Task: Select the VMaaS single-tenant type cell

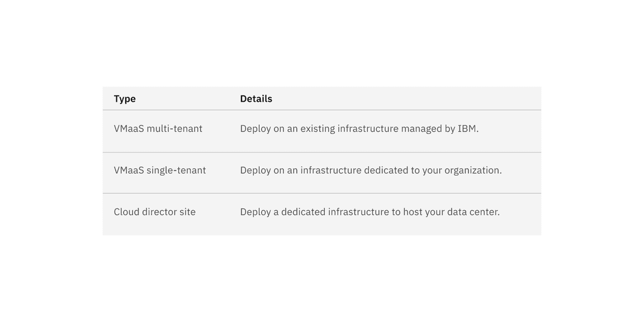Action: coord(160,171)
